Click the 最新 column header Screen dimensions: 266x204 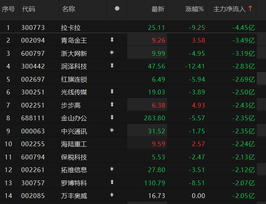pos(158,9)
